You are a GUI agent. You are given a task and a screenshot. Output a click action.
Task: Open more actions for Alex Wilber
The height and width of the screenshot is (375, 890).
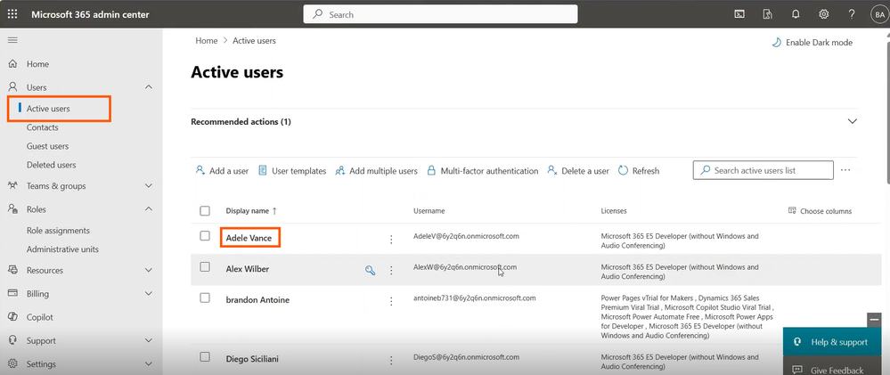[391, 271]
